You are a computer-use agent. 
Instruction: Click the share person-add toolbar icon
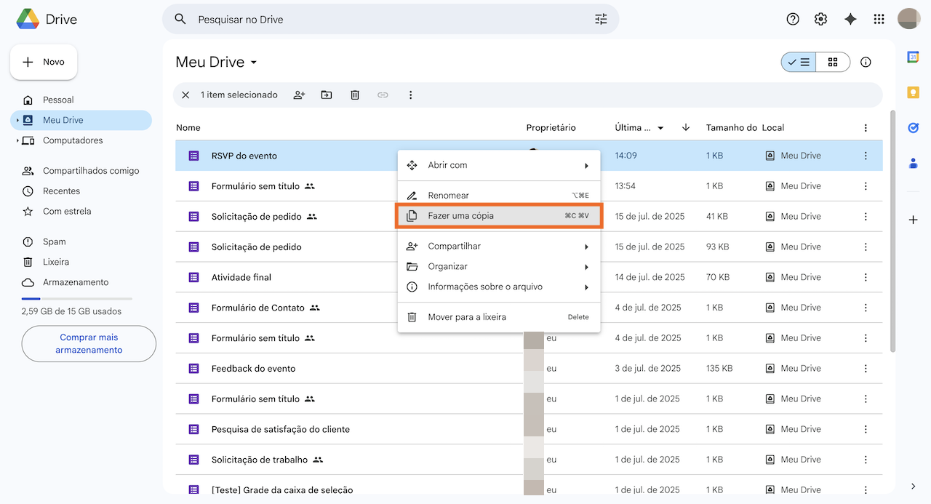(299, 95)
